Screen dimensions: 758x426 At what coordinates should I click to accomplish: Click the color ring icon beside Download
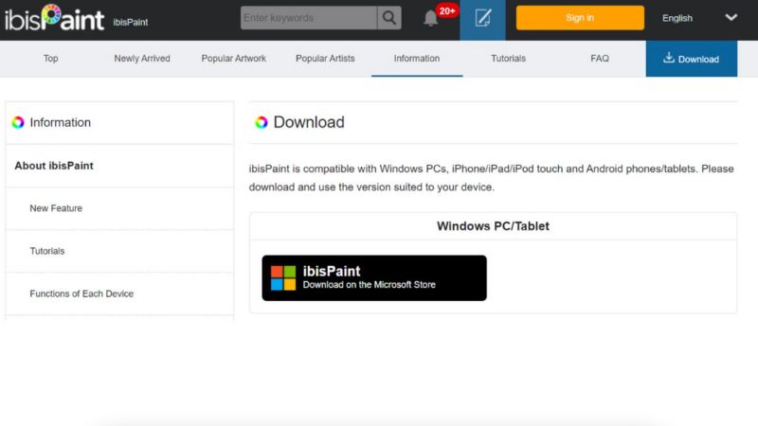click(x=262, y=122)
